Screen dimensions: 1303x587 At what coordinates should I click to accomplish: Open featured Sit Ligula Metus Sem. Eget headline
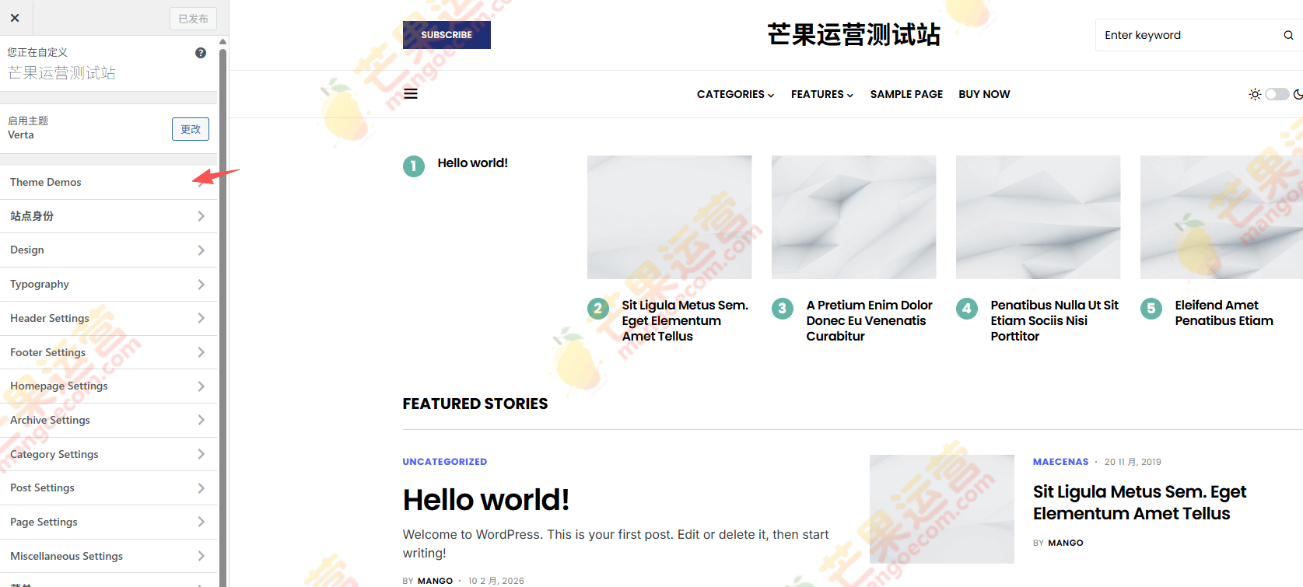[1140, 502]
